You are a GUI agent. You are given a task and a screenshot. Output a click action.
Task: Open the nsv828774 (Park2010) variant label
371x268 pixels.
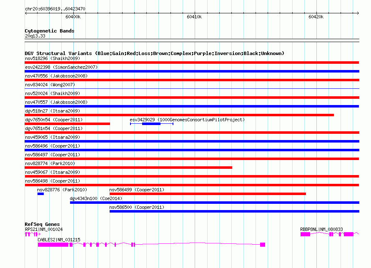pos(50,163)
